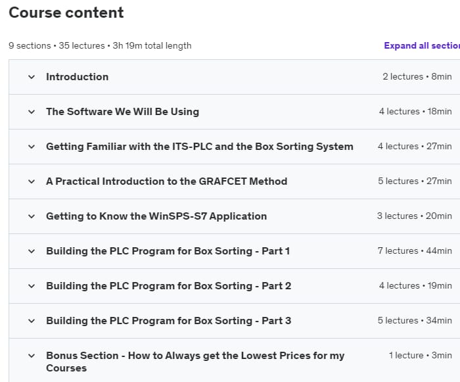Open The Software We Will Be Using title
This screenshot has width=460, height=382.
click(x=122, y=112)
